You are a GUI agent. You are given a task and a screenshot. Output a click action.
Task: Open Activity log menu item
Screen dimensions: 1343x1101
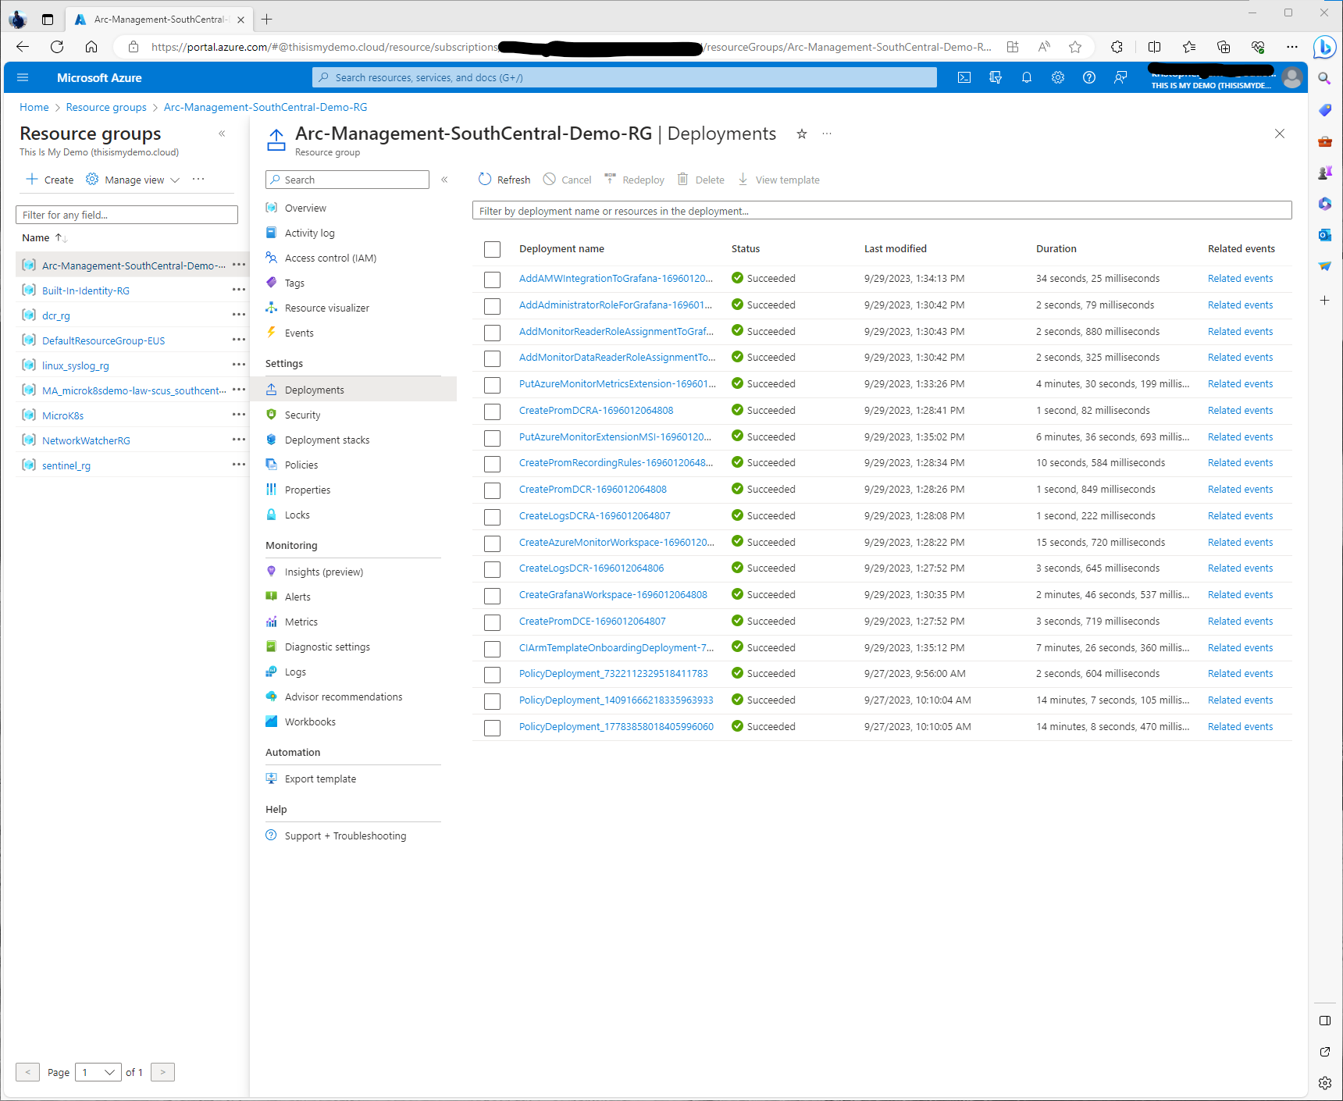point(309,233)
